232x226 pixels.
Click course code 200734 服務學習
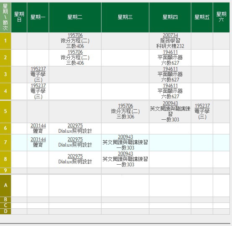(x=170, y=35)
